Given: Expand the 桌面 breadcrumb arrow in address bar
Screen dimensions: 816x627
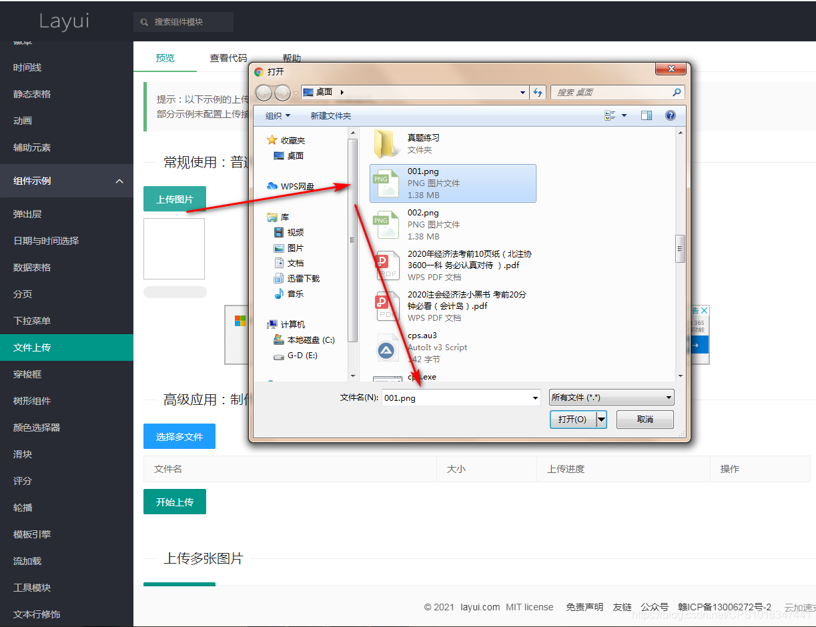Looking at the screenshot, I should click(342, 92).
